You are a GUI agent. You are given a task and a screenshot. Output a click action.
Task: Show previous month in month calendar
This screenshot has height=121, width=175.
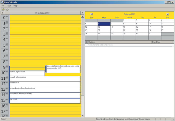[91, 14]
